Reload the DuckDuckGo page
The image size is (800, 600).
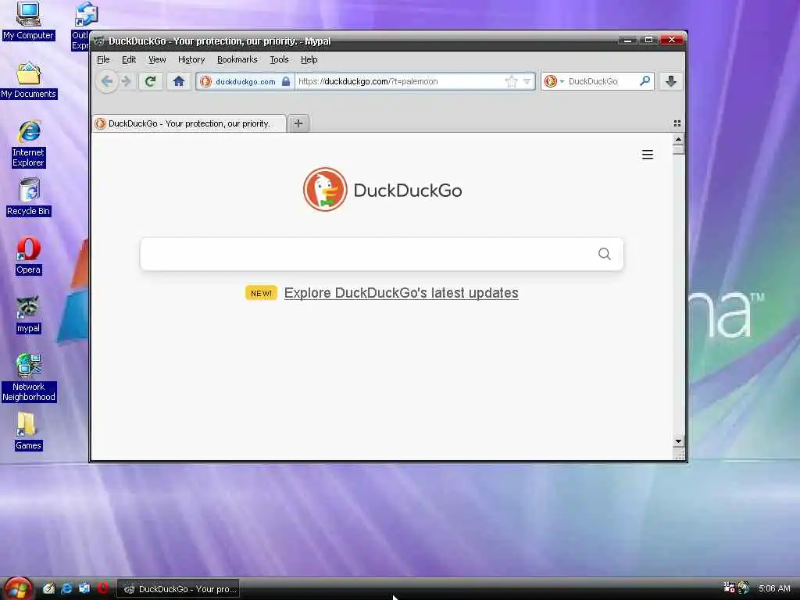pyautogui.click(x=150, y=81)
